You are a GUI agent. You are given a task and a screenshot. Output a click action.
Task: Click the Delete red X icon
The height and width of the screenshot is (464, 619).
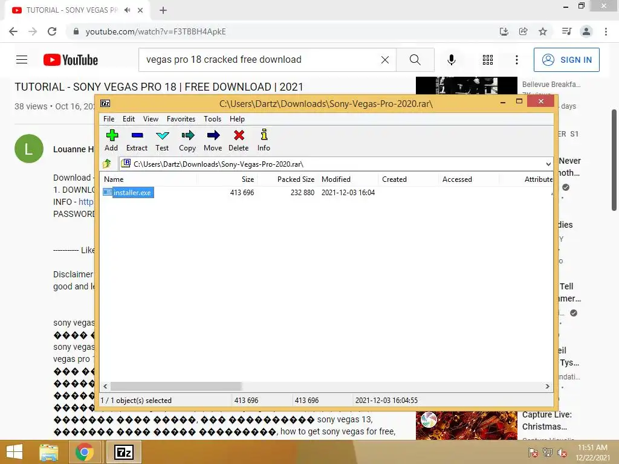[238, 140]
